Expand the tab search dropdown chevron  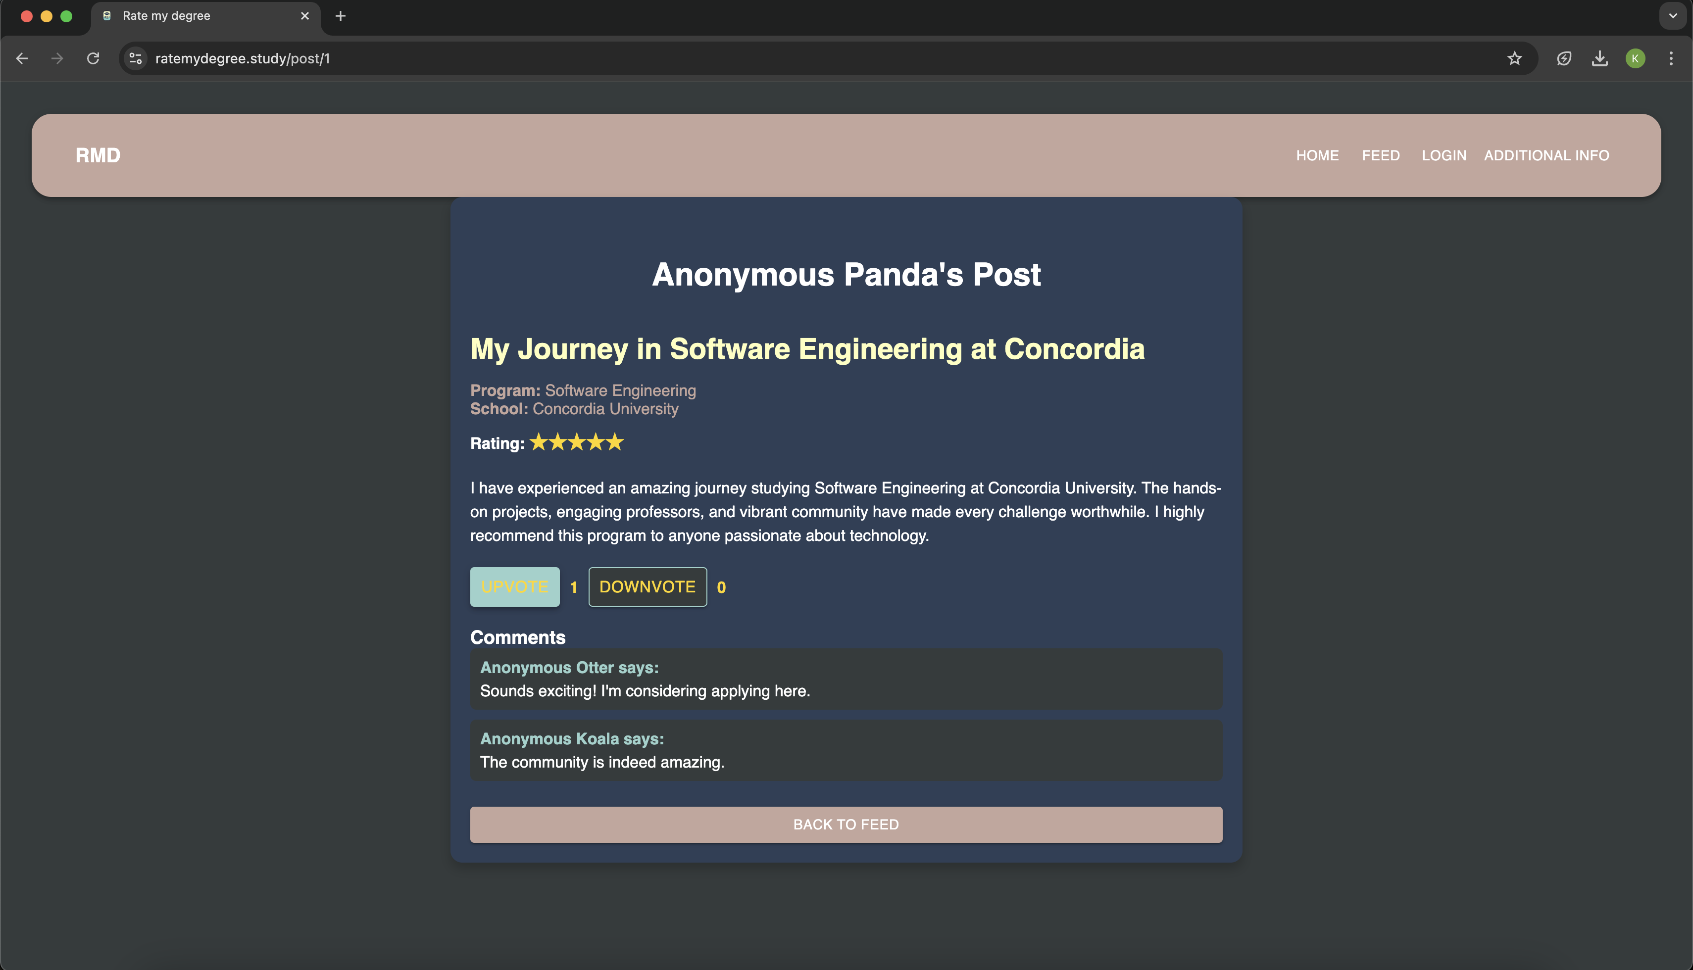1672,16
